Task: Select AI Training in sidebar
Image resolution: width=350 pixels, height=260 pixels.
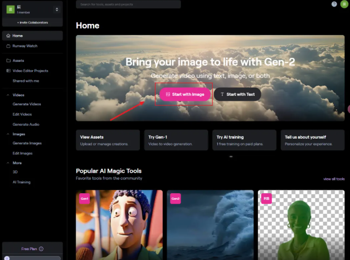Action: point(21,182)
